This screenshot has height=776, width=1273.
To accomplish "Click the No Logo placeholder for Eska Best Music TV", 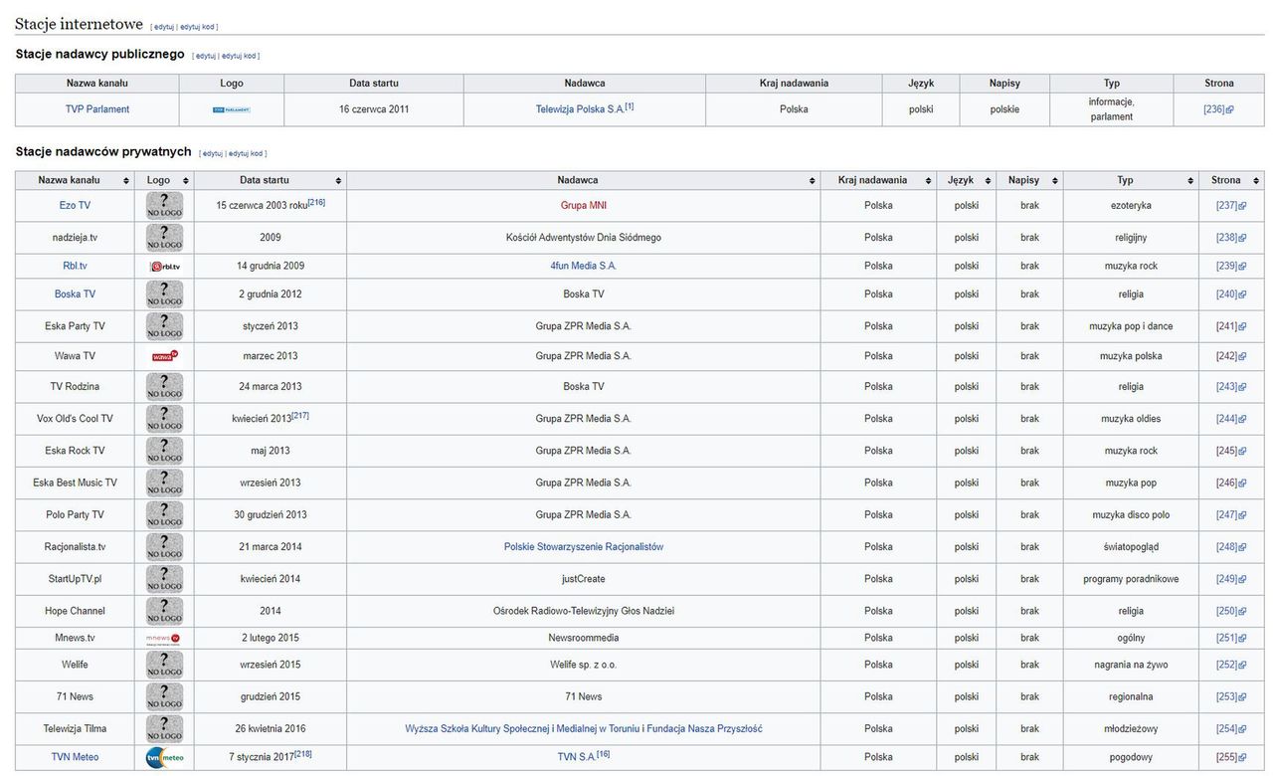I will [164, 483].
